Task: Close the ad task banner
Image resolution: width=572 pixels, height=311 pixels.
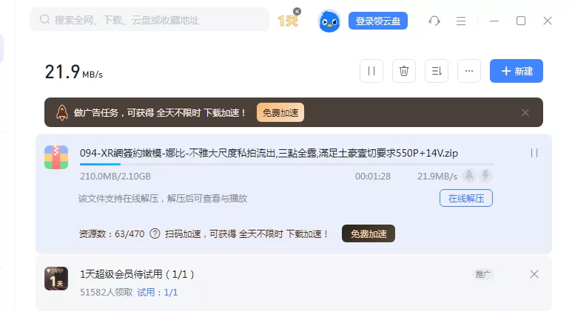Action: click(525, 112)
